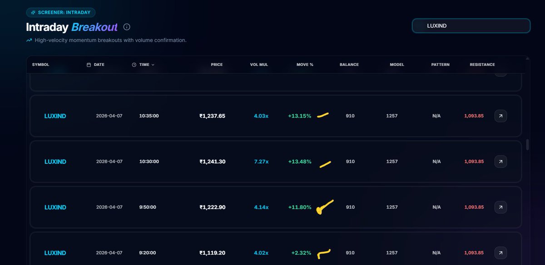
Task: Click the Intraday Breakout page title
Action: click(x=72, y=27)
